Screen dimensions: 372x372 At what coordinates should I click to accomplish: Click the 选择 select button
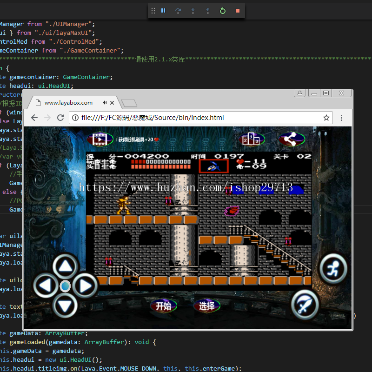coord(206,306)
